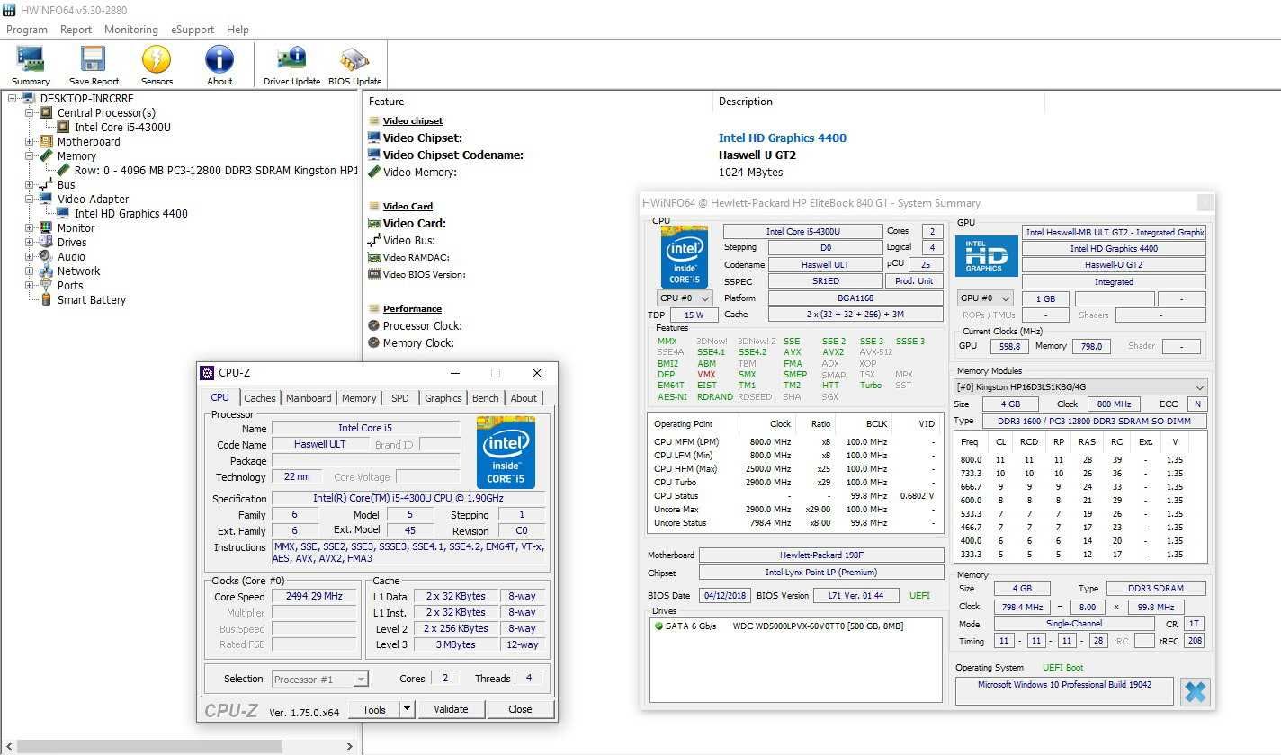Click the Intel HD Graphics logo in System Summary
This screenshot has height=755, width=1281.
(986, 256)
